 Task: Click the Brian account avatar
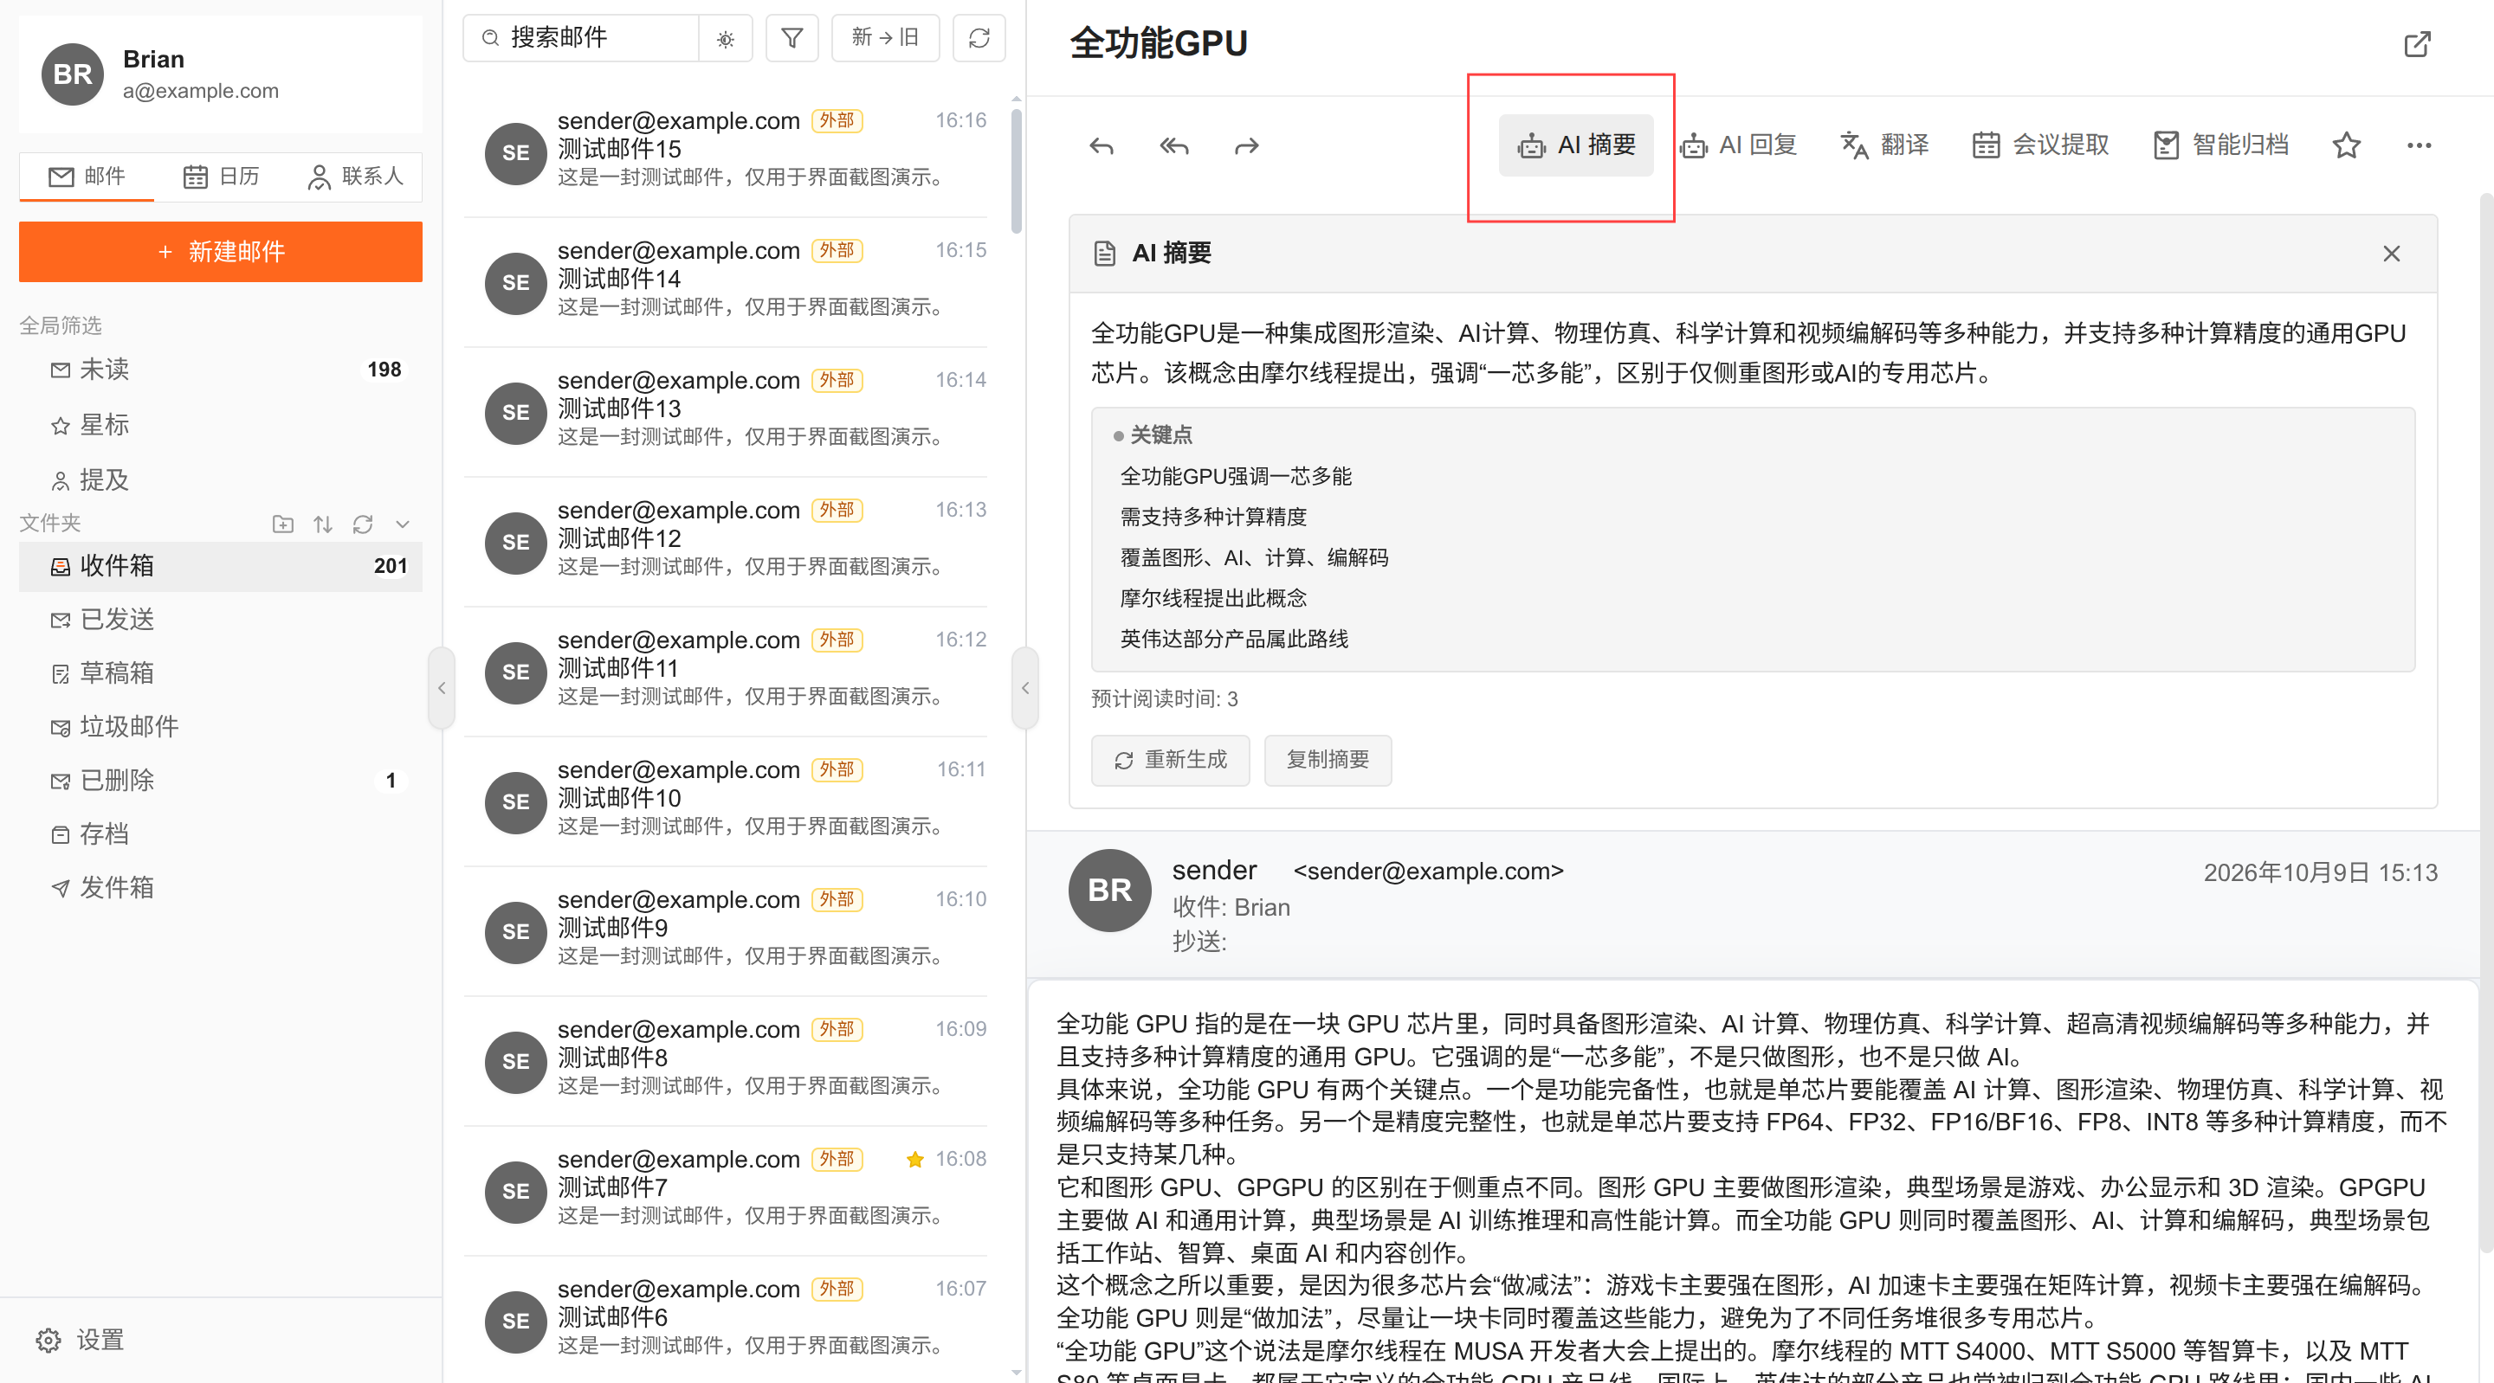click(x=73, y=74)
